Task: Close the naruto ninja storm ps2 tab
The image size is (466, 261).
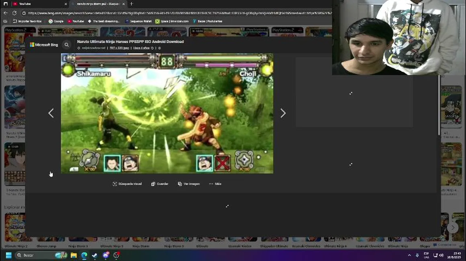Action: tap(123, 4)
